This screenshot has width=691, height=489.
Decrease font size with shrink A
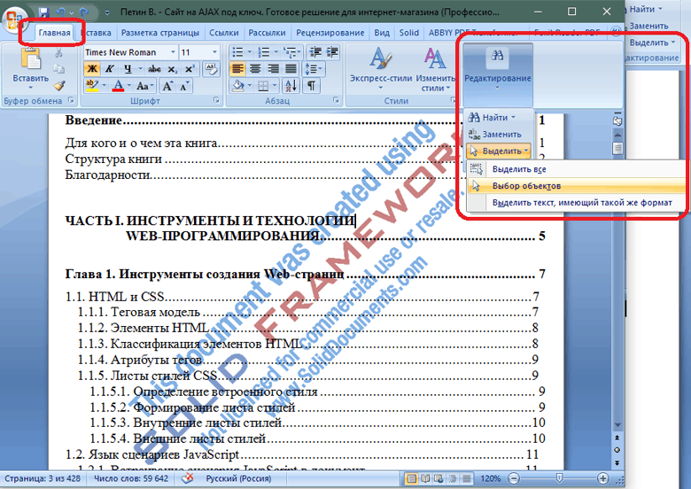[x=184, y=85]
